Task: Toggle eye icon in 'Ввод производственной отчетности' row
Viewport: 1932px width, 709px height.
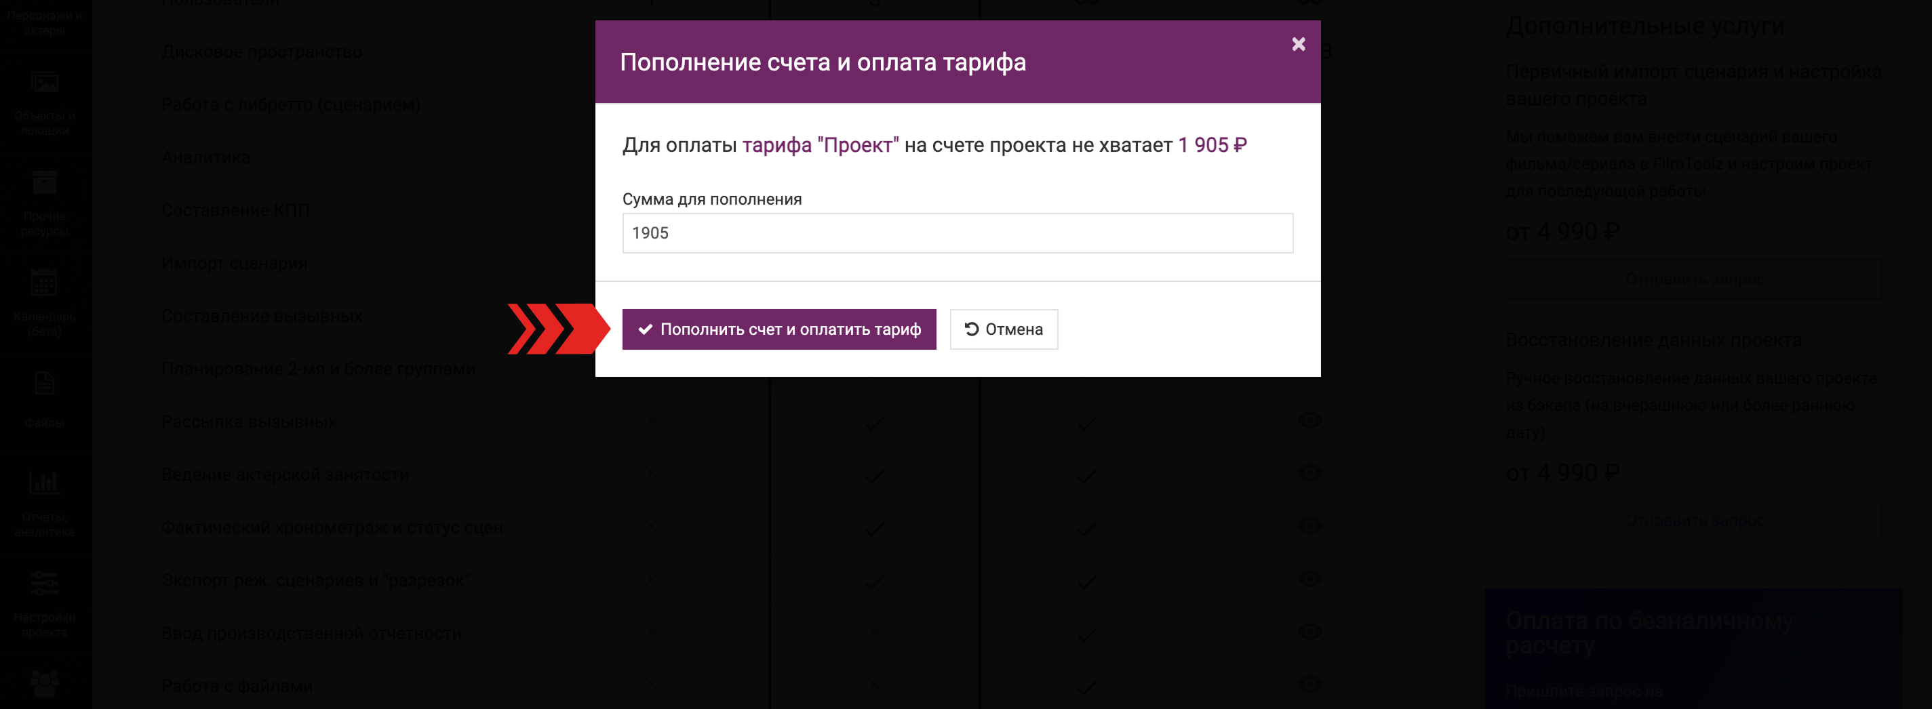Action: pos(1309,631)
